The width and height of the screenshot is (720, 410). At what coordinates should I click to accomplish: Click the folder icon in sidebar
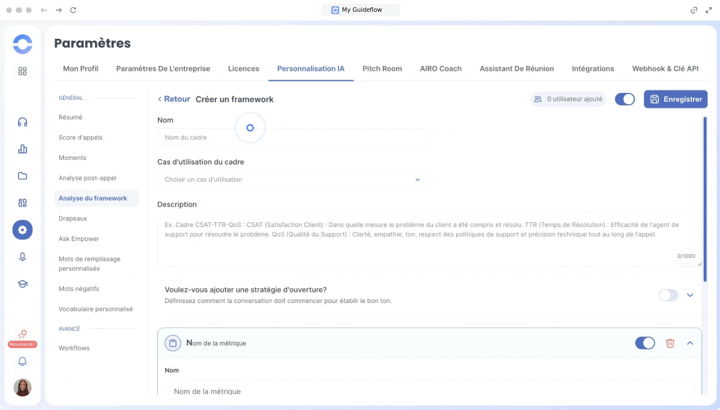pos(23,176)
